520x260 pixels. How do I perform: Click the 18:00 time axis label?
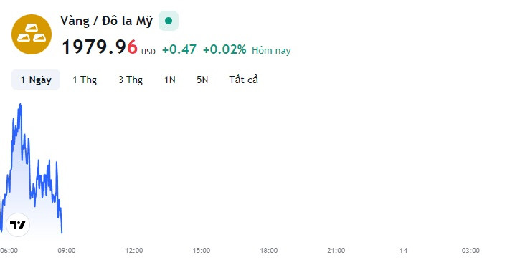pyautogui.click(x=269, y=251)
